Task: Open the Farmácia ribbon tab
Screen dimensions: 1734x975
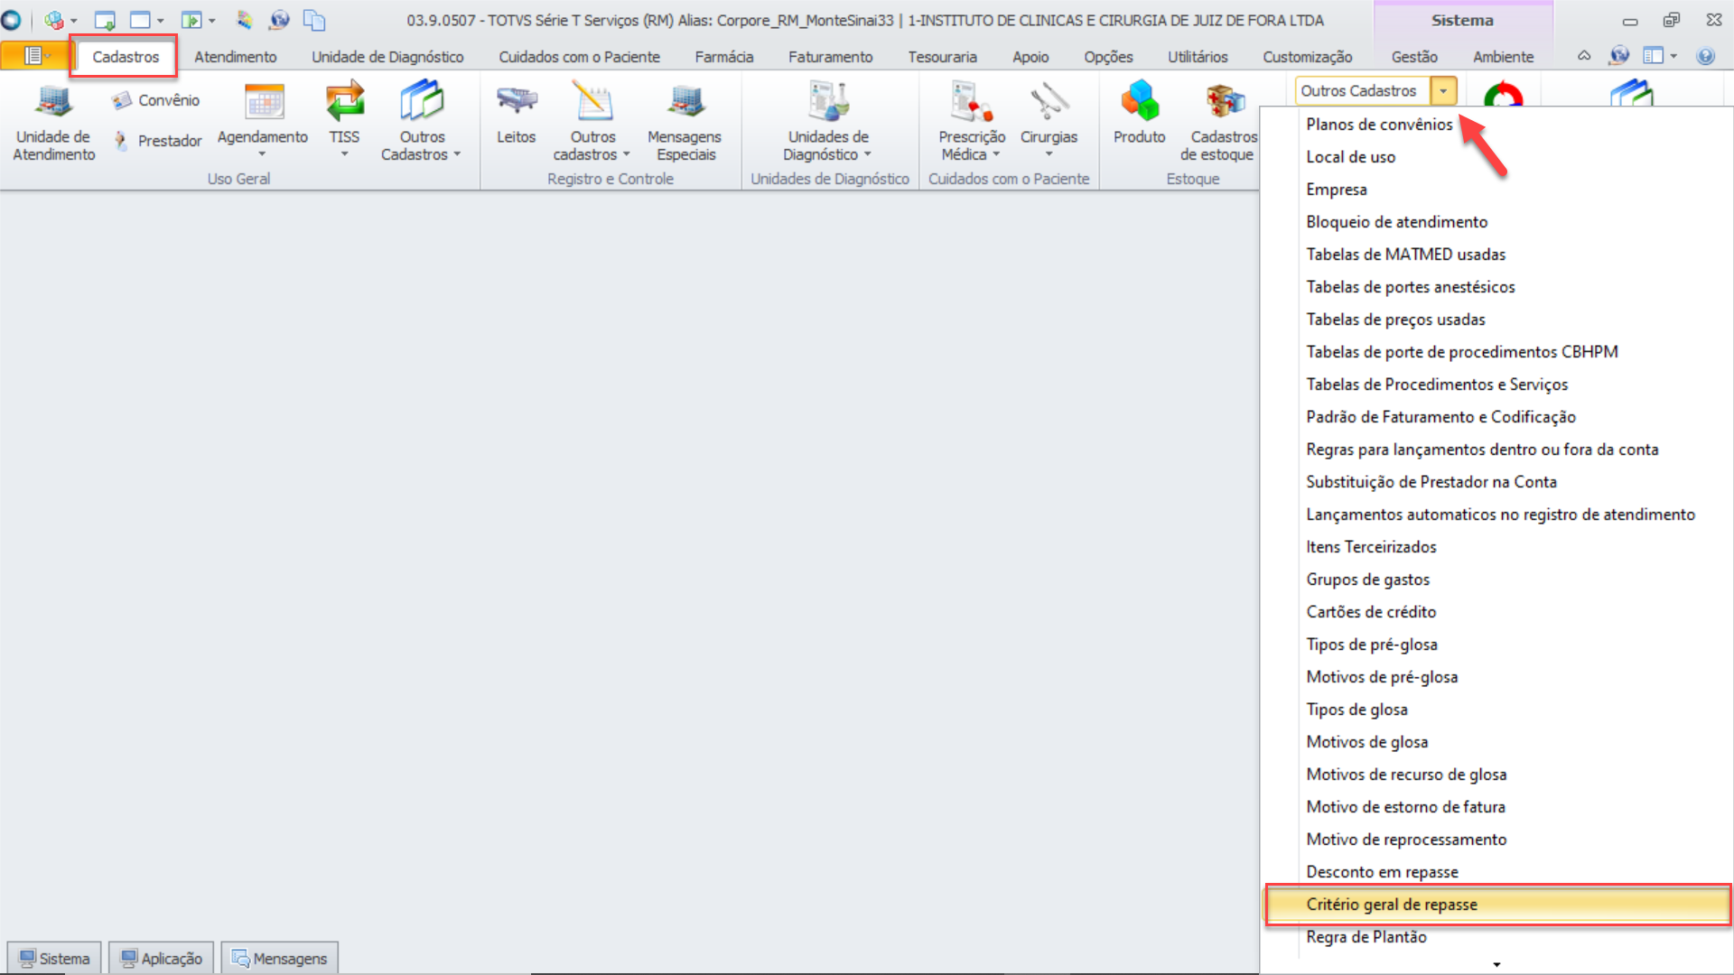Action: point(723,57)
